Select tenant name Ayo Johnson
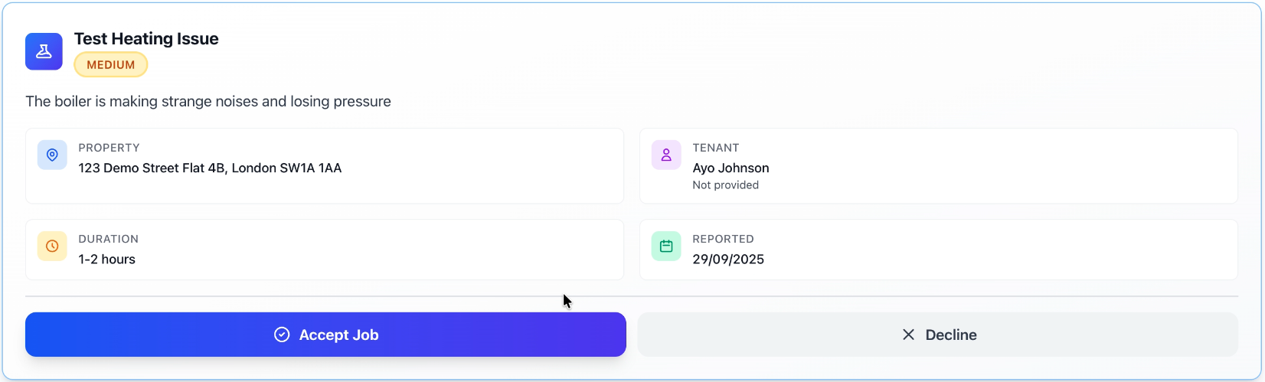 731,168
